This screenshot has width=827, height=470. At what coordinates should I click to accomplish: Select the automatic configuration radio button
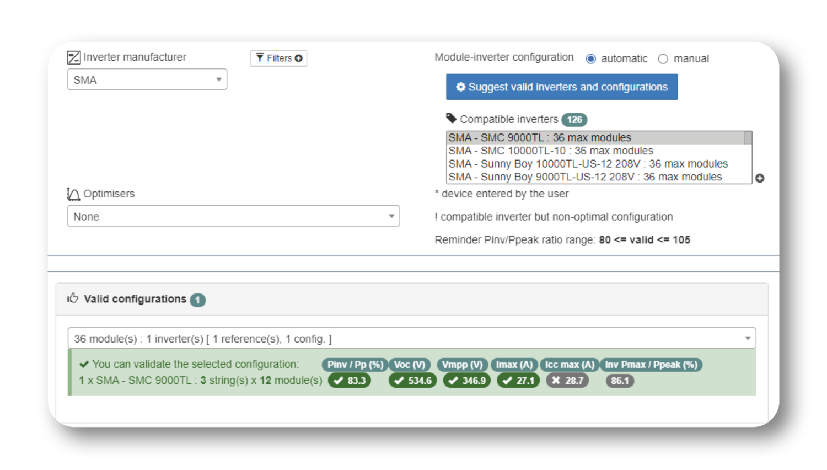tap(591, 59)
